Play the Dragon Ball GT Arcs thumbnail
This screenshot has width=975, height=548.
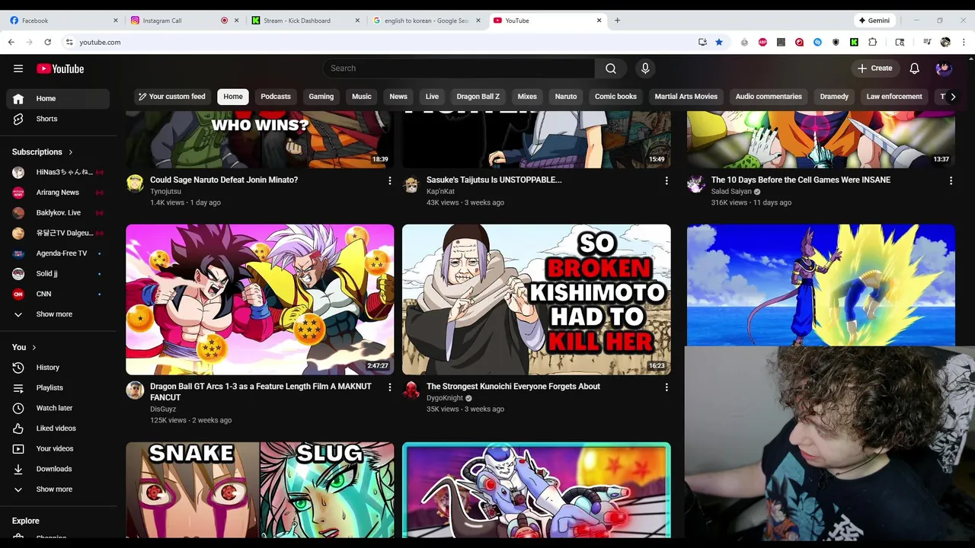260,299
